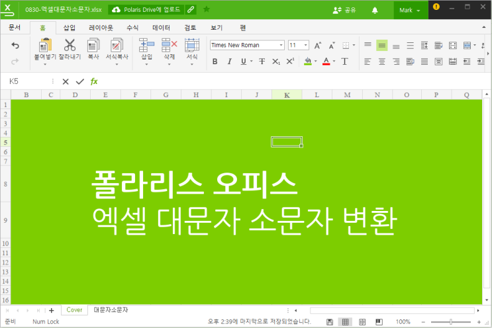Click the formula confirm checkmark button
The image size is (492, 328).
coord(80,82)
